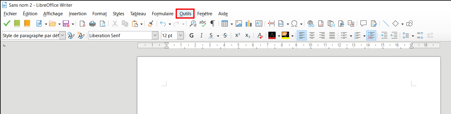Open the Fenêtre menu
The height and width of the screenshot is (114, 451).
pyautogui.click(x=205, y=14)
